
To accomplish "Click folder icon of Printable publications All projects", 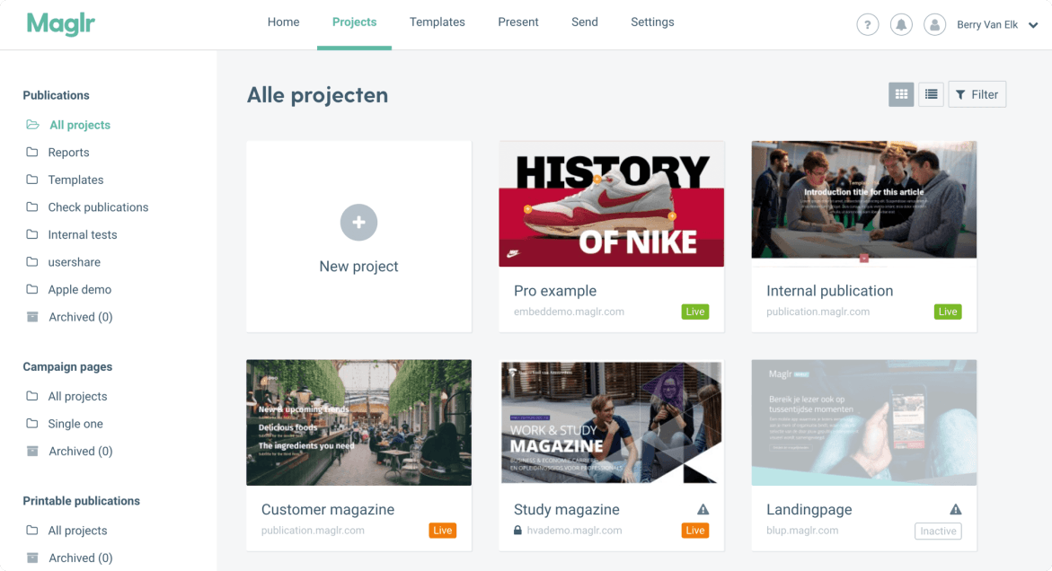I will (31, 530).
